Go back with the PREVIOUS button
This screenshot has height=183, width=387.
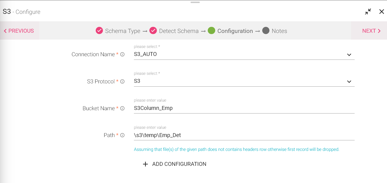pos(19,31)
